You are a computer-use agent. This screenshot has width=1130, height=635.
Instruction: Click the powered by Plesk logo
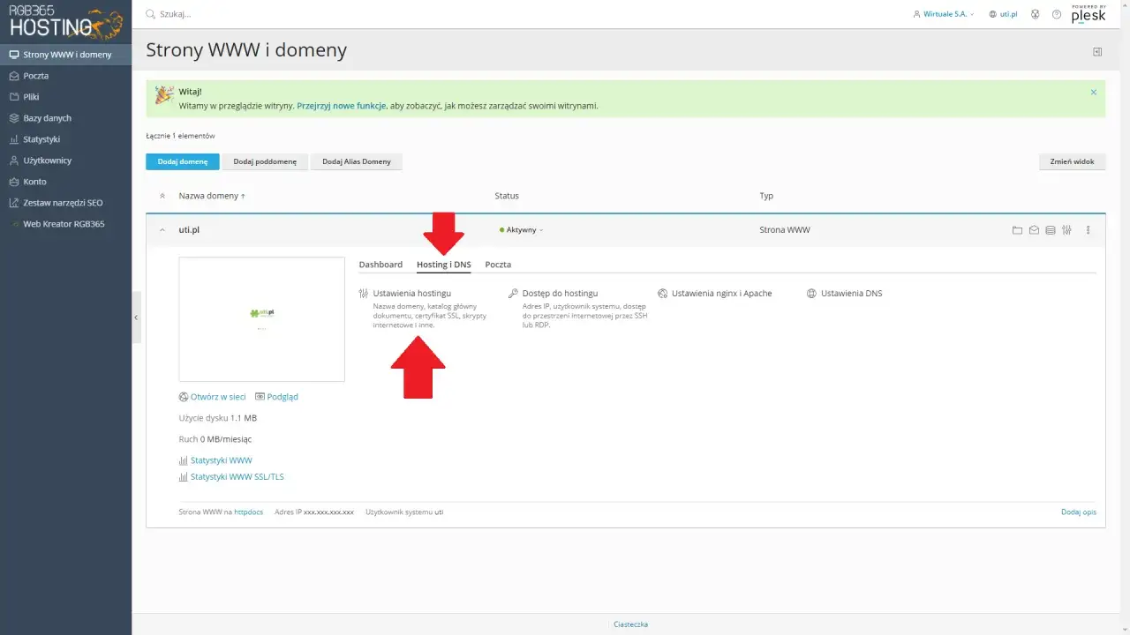1088,14
